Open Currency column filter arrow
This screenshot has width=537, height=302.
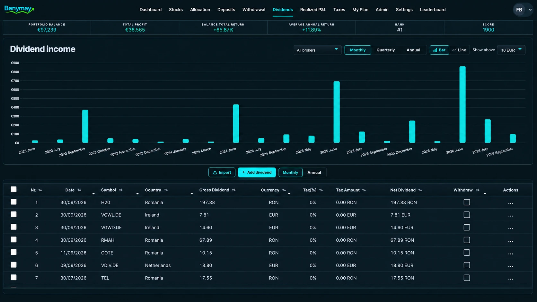pos(289,194)
